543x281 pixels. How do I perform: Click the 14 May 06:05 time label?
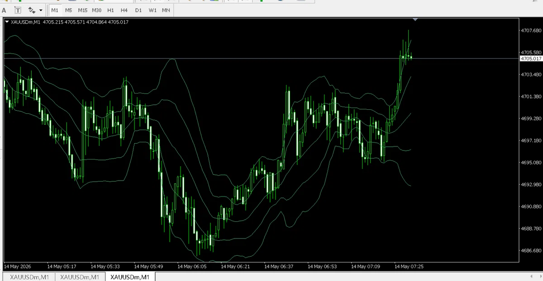pyautogui.click(x=192, y=267)
